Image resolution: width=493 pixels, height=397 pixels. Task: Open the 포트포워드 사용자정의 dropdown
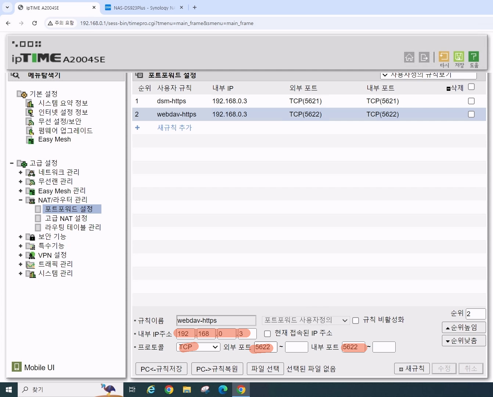coord(306,320)
